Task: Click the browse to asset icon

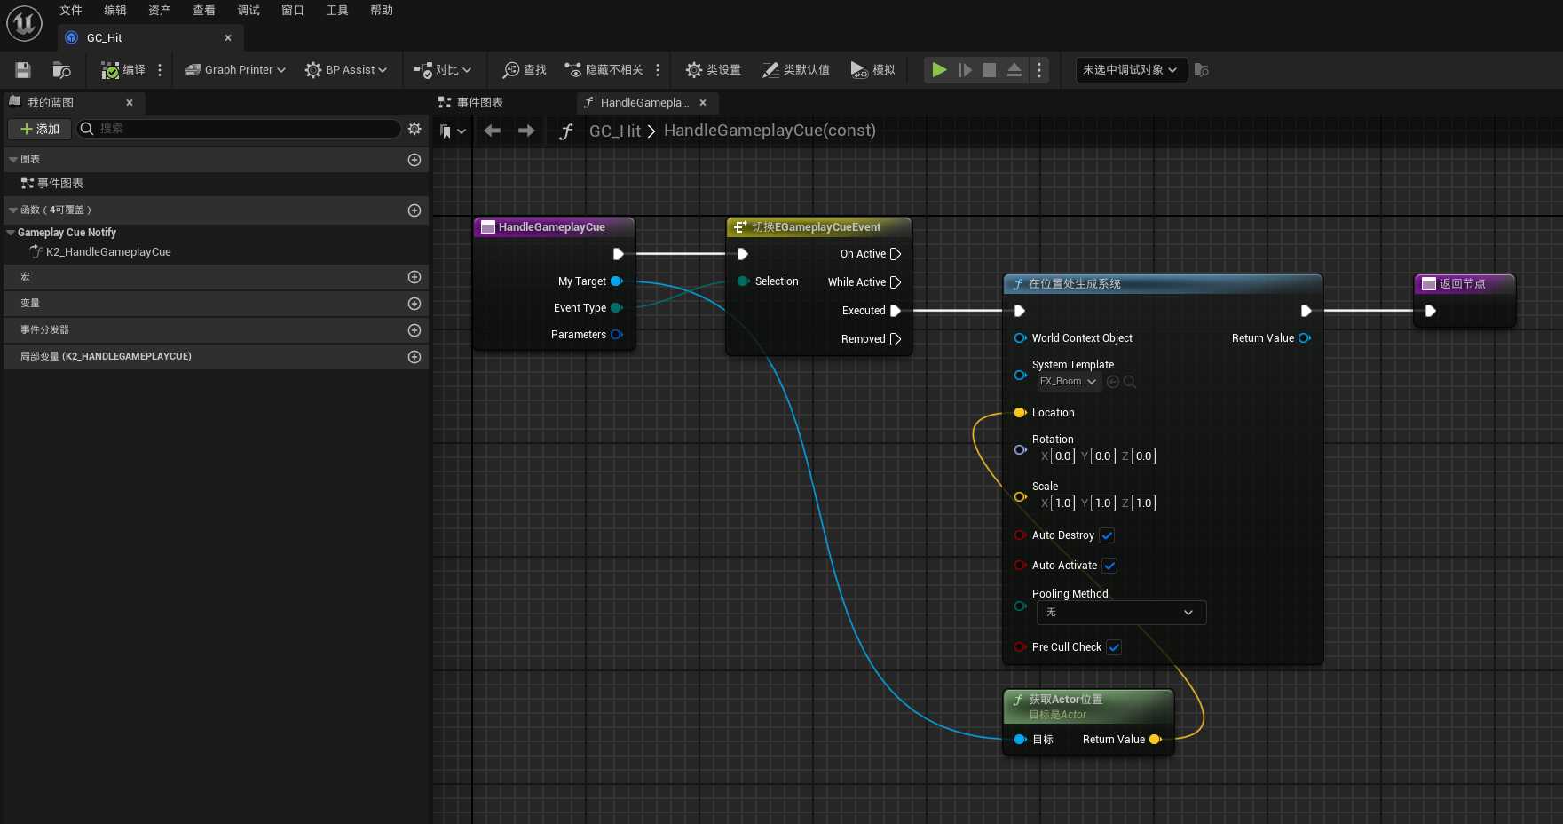Action: (61, 70)
